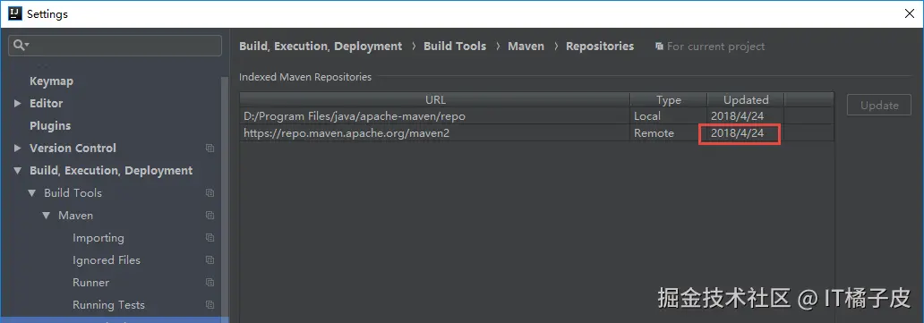Image resolution: width=924 pixels, height=323 pixels.
Task: Sort table by URL column header
Action: 435,99
